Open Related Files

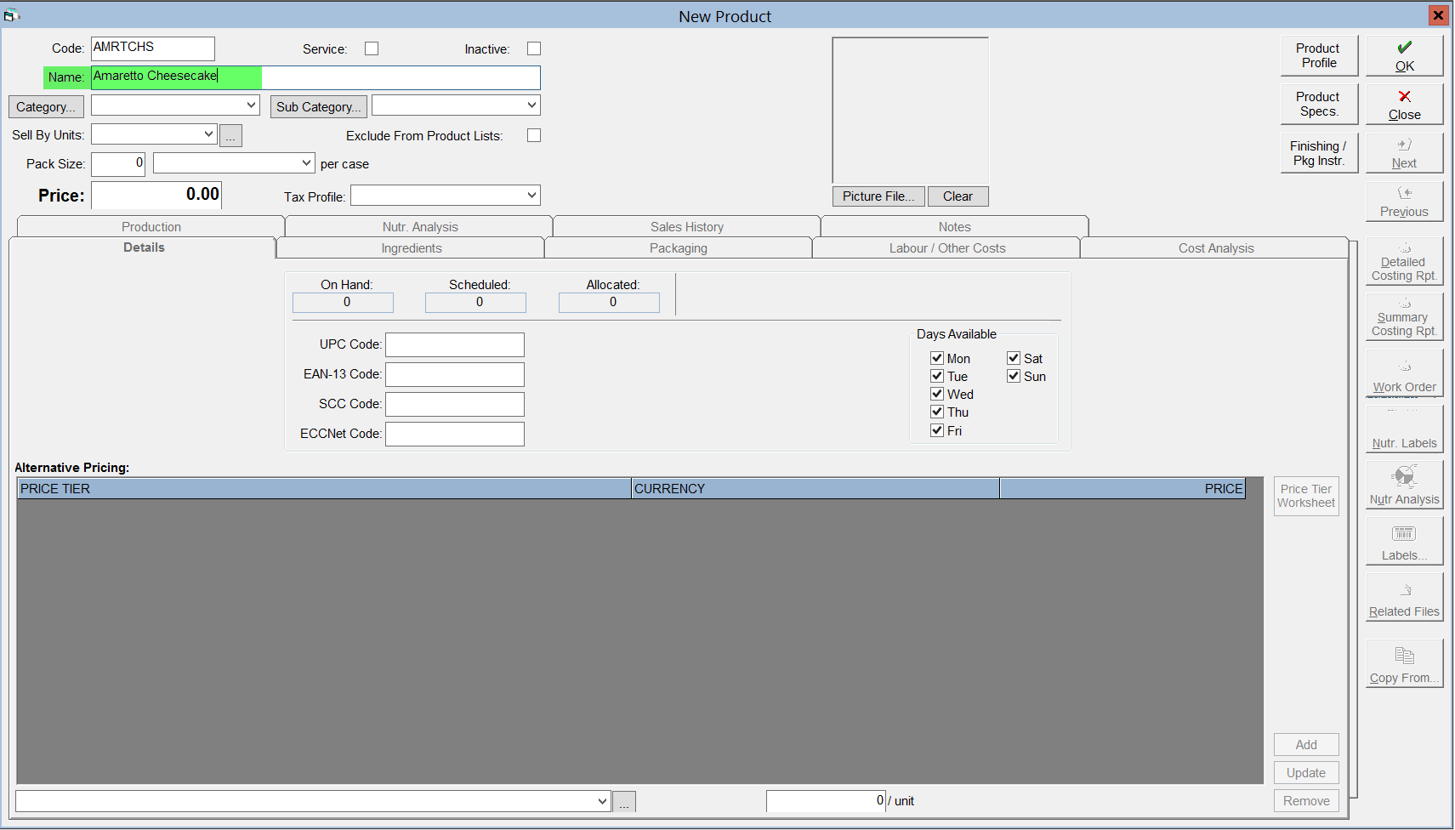[x=1404, y=598]
